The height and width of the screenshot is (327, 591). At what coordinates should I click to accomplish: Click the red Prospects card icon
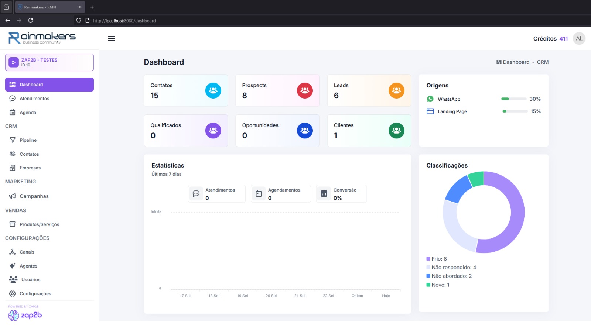click(x=305, y=90)
